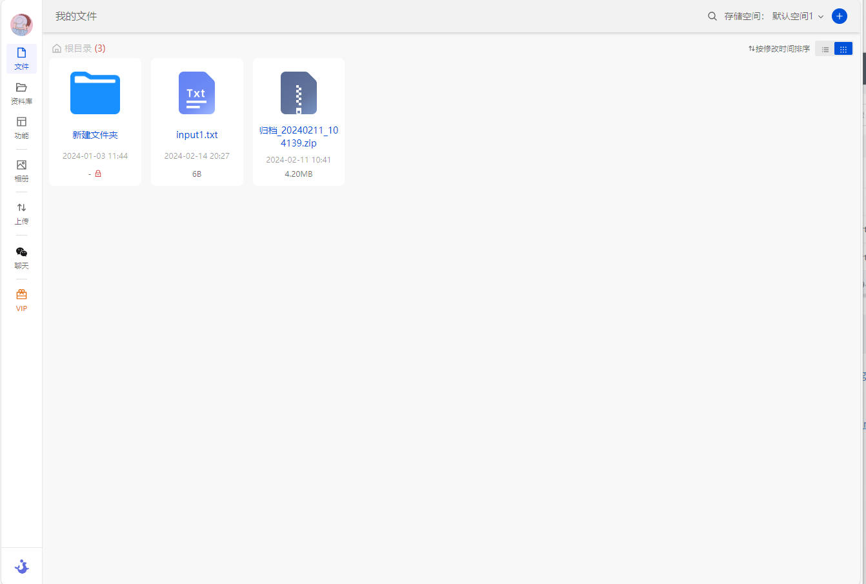Open the 按修改时间排序 sort options
Viewport: 866px width, 584px height.
pyautogui.click(x=779, y=49)
